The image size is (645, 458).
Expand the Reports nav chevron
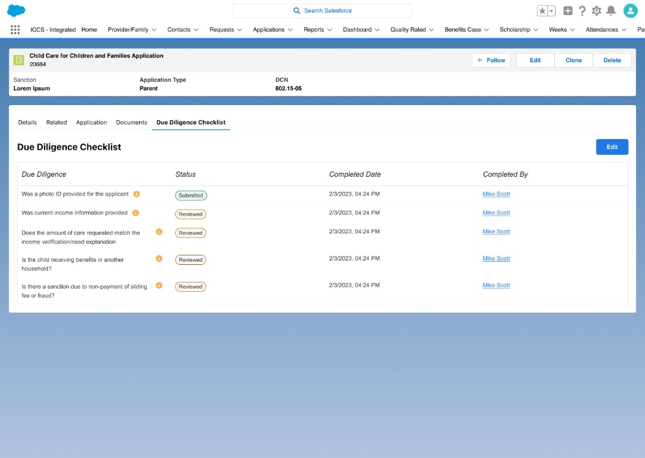click(x=329, y=30)
